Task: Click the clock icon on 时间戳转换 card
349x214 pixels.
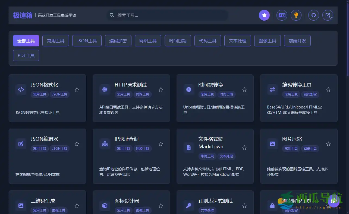Action: coord(188,90)
